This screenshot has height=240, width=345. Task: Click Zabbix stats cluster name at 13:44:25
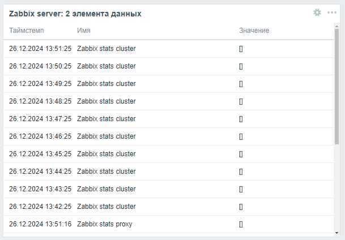(x=107, y=172)
